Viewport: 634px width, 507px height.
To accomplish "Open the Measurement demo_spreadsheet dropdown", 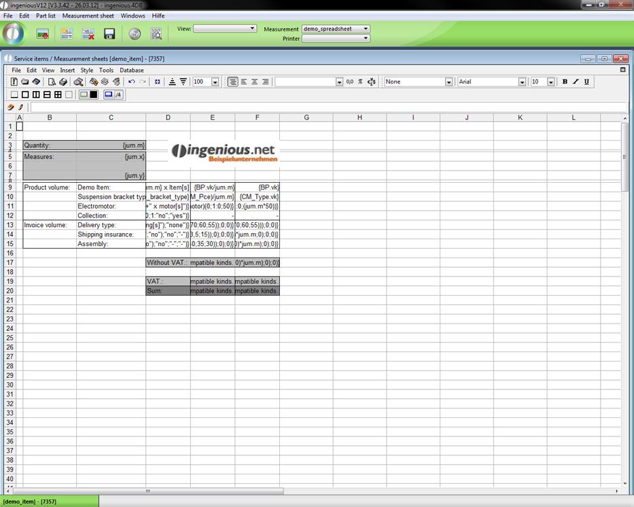I will click(366, 29).
